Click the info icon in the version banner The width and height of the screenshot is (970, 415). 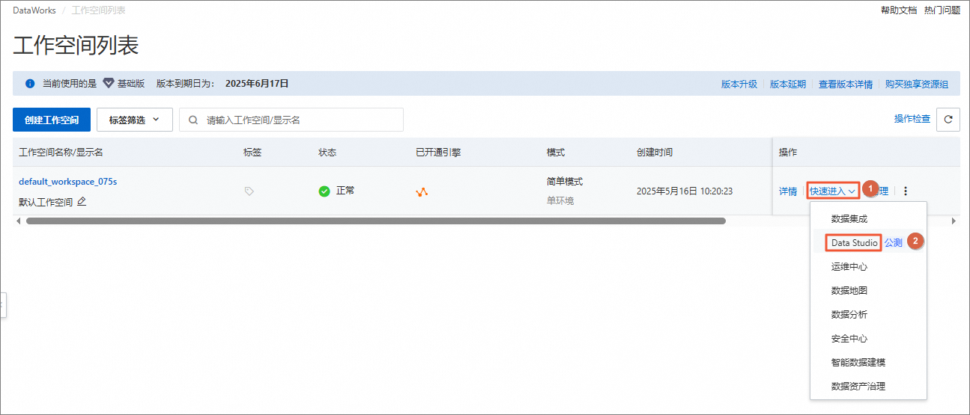(x=30, y=84)
